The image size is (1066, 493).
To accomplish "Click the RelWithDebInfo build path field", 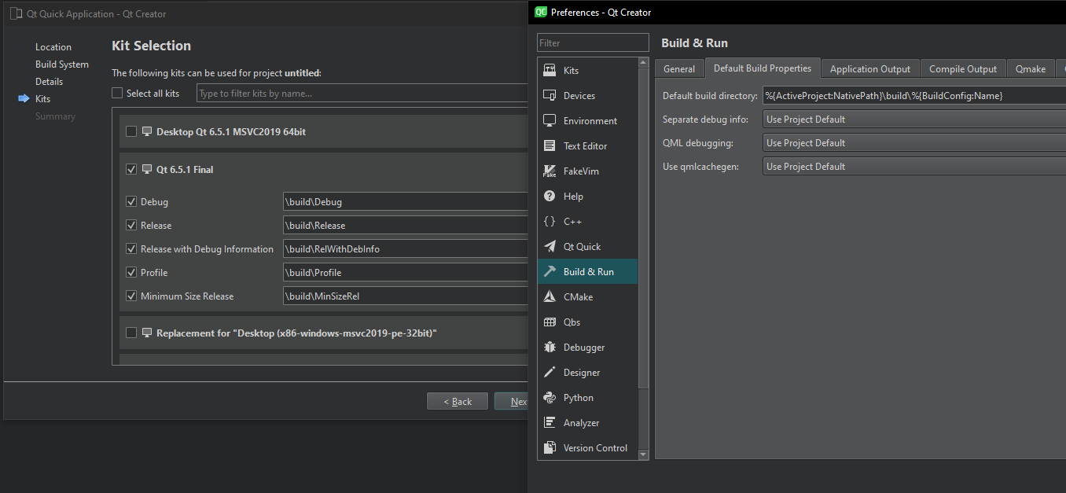I will [406, 248].
